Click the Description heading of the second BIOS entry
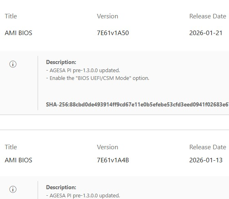The width and height of the screenshot is (229, 199). [61, 187]
